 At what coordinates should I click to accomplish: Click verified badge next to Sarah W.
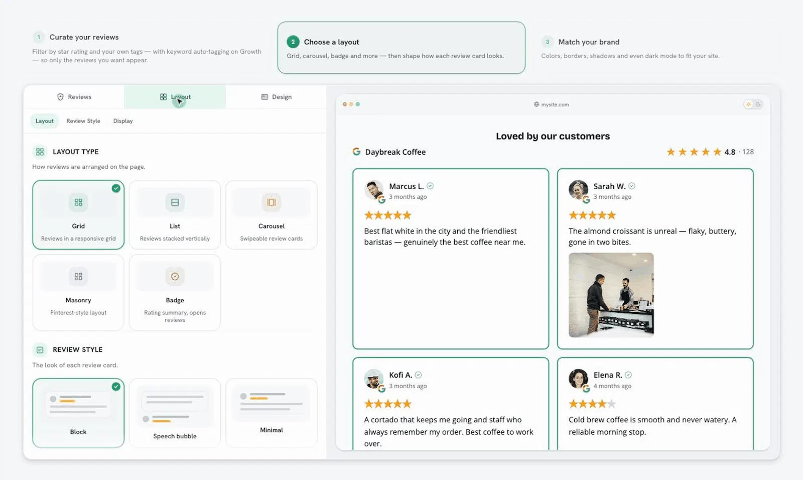tap(632, 186)
